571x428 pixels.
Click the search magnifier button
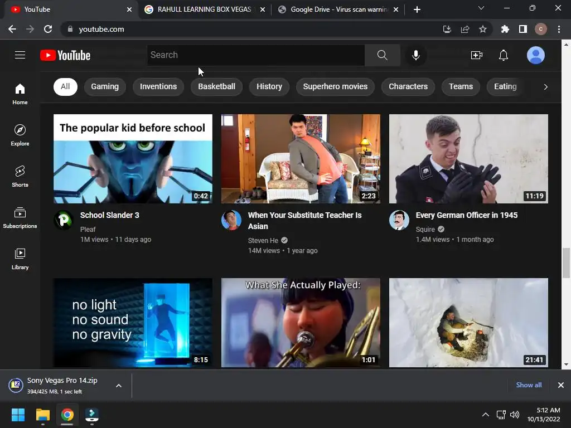(383, 55)
